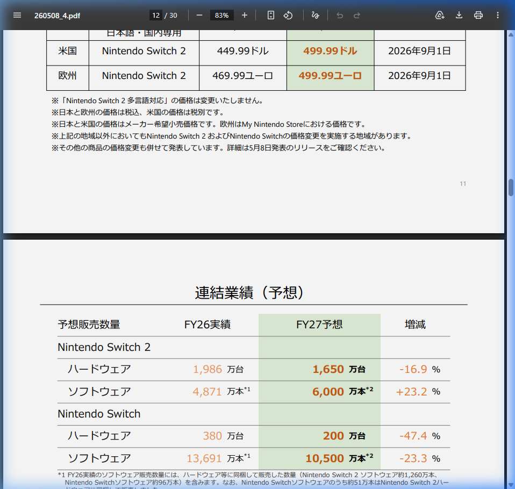Click the 増減 column header
This screenshot has height=489, width=515.
pos(415,325)
